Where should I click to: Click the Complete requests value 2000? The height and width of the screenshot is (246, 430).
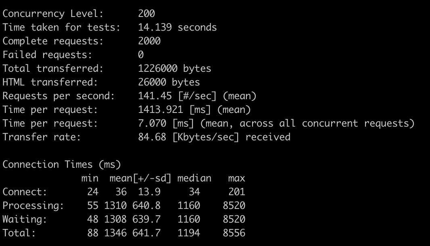[149, 41]
